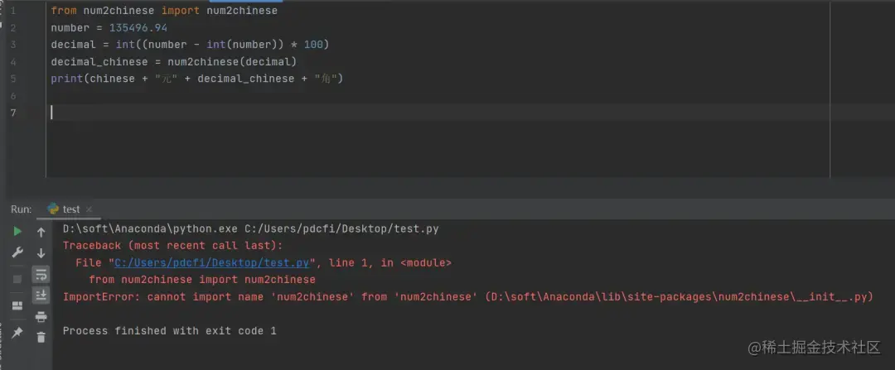895x370 pixels.
Task: Click the print(chinese + ...) code line
Action: [197, 79]
